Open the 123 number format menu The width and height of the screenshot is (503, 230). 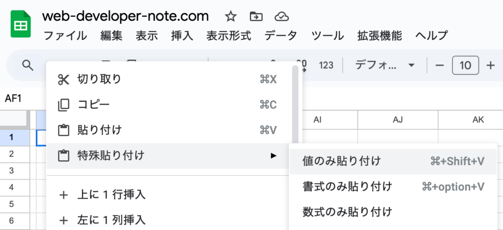(326, 65)
